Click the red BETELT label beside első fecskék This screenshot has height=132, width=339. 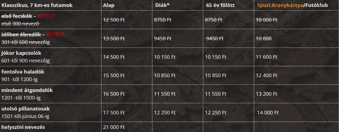(x=46, y=16)
